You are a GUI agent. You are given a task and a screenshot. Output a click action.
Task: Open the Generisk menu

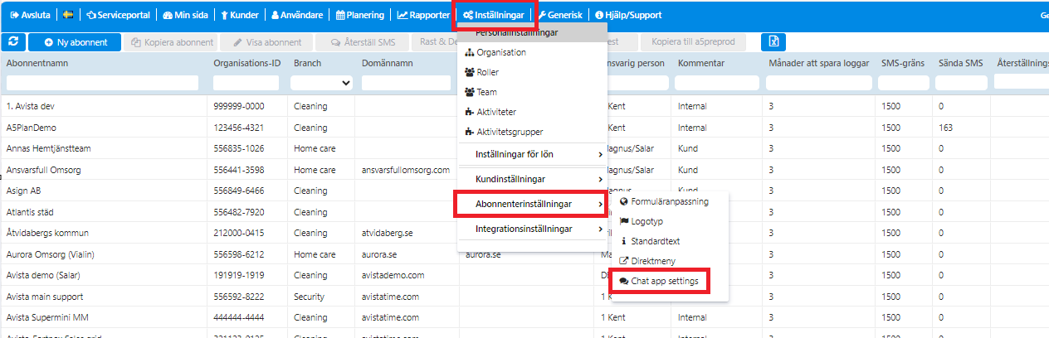560,15
